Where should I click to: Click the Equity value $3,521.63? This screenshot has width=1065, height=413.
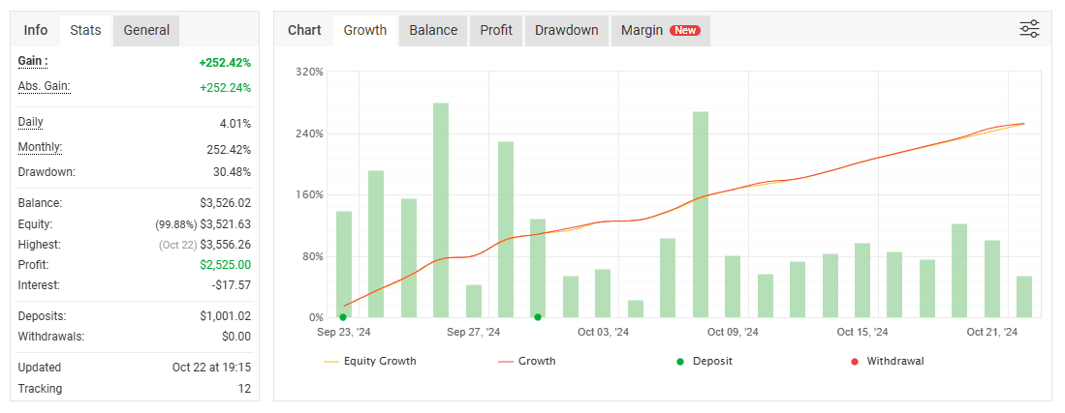click(226, 223)
